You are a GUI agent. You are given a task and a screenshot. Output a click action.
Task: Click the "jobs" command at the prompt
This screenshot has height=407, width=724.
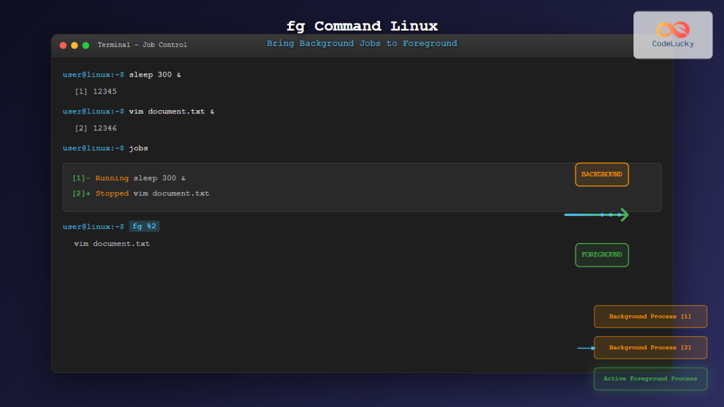coord(138,148)
